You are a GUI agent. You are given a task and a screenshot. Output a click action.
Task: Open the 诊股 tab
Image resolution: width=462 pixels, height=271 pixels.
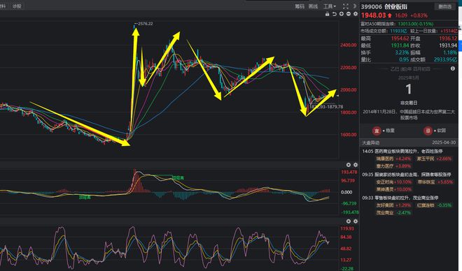click(x=17, y=6)
